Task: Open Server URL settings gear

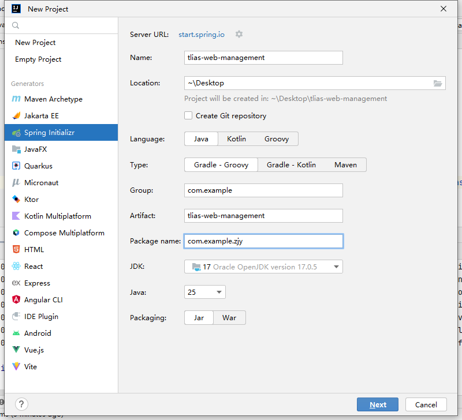Action: click(239, 35)
